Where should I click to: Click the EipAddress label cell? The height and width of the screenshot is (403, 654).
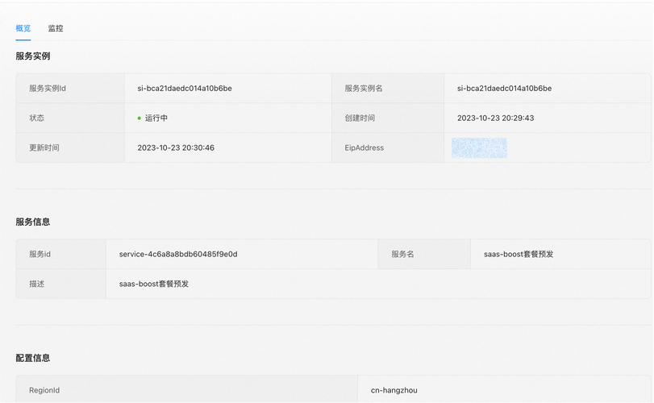[388, 147]
